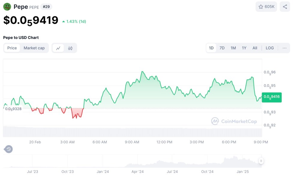Select the 1D time range
The image size is (294, 179).
coord(211,48)
